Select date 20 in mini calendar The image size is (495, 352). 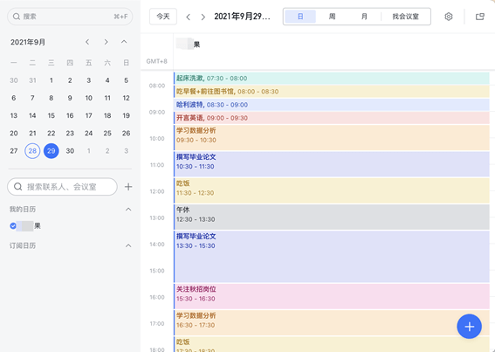14,133
